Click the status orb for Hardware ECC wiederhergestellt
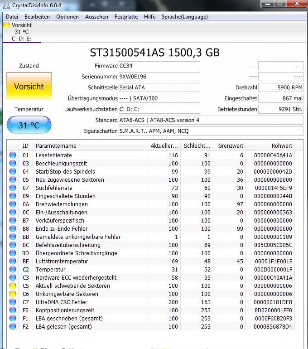The height and width of the screenshot is (349, 308). (13, 277)
